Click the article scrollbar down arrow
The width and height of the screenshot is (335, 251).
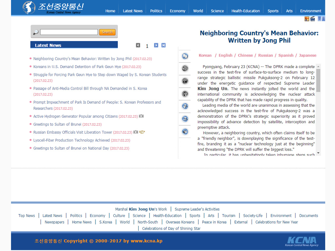pyautogui.click(x=318, y=153)
